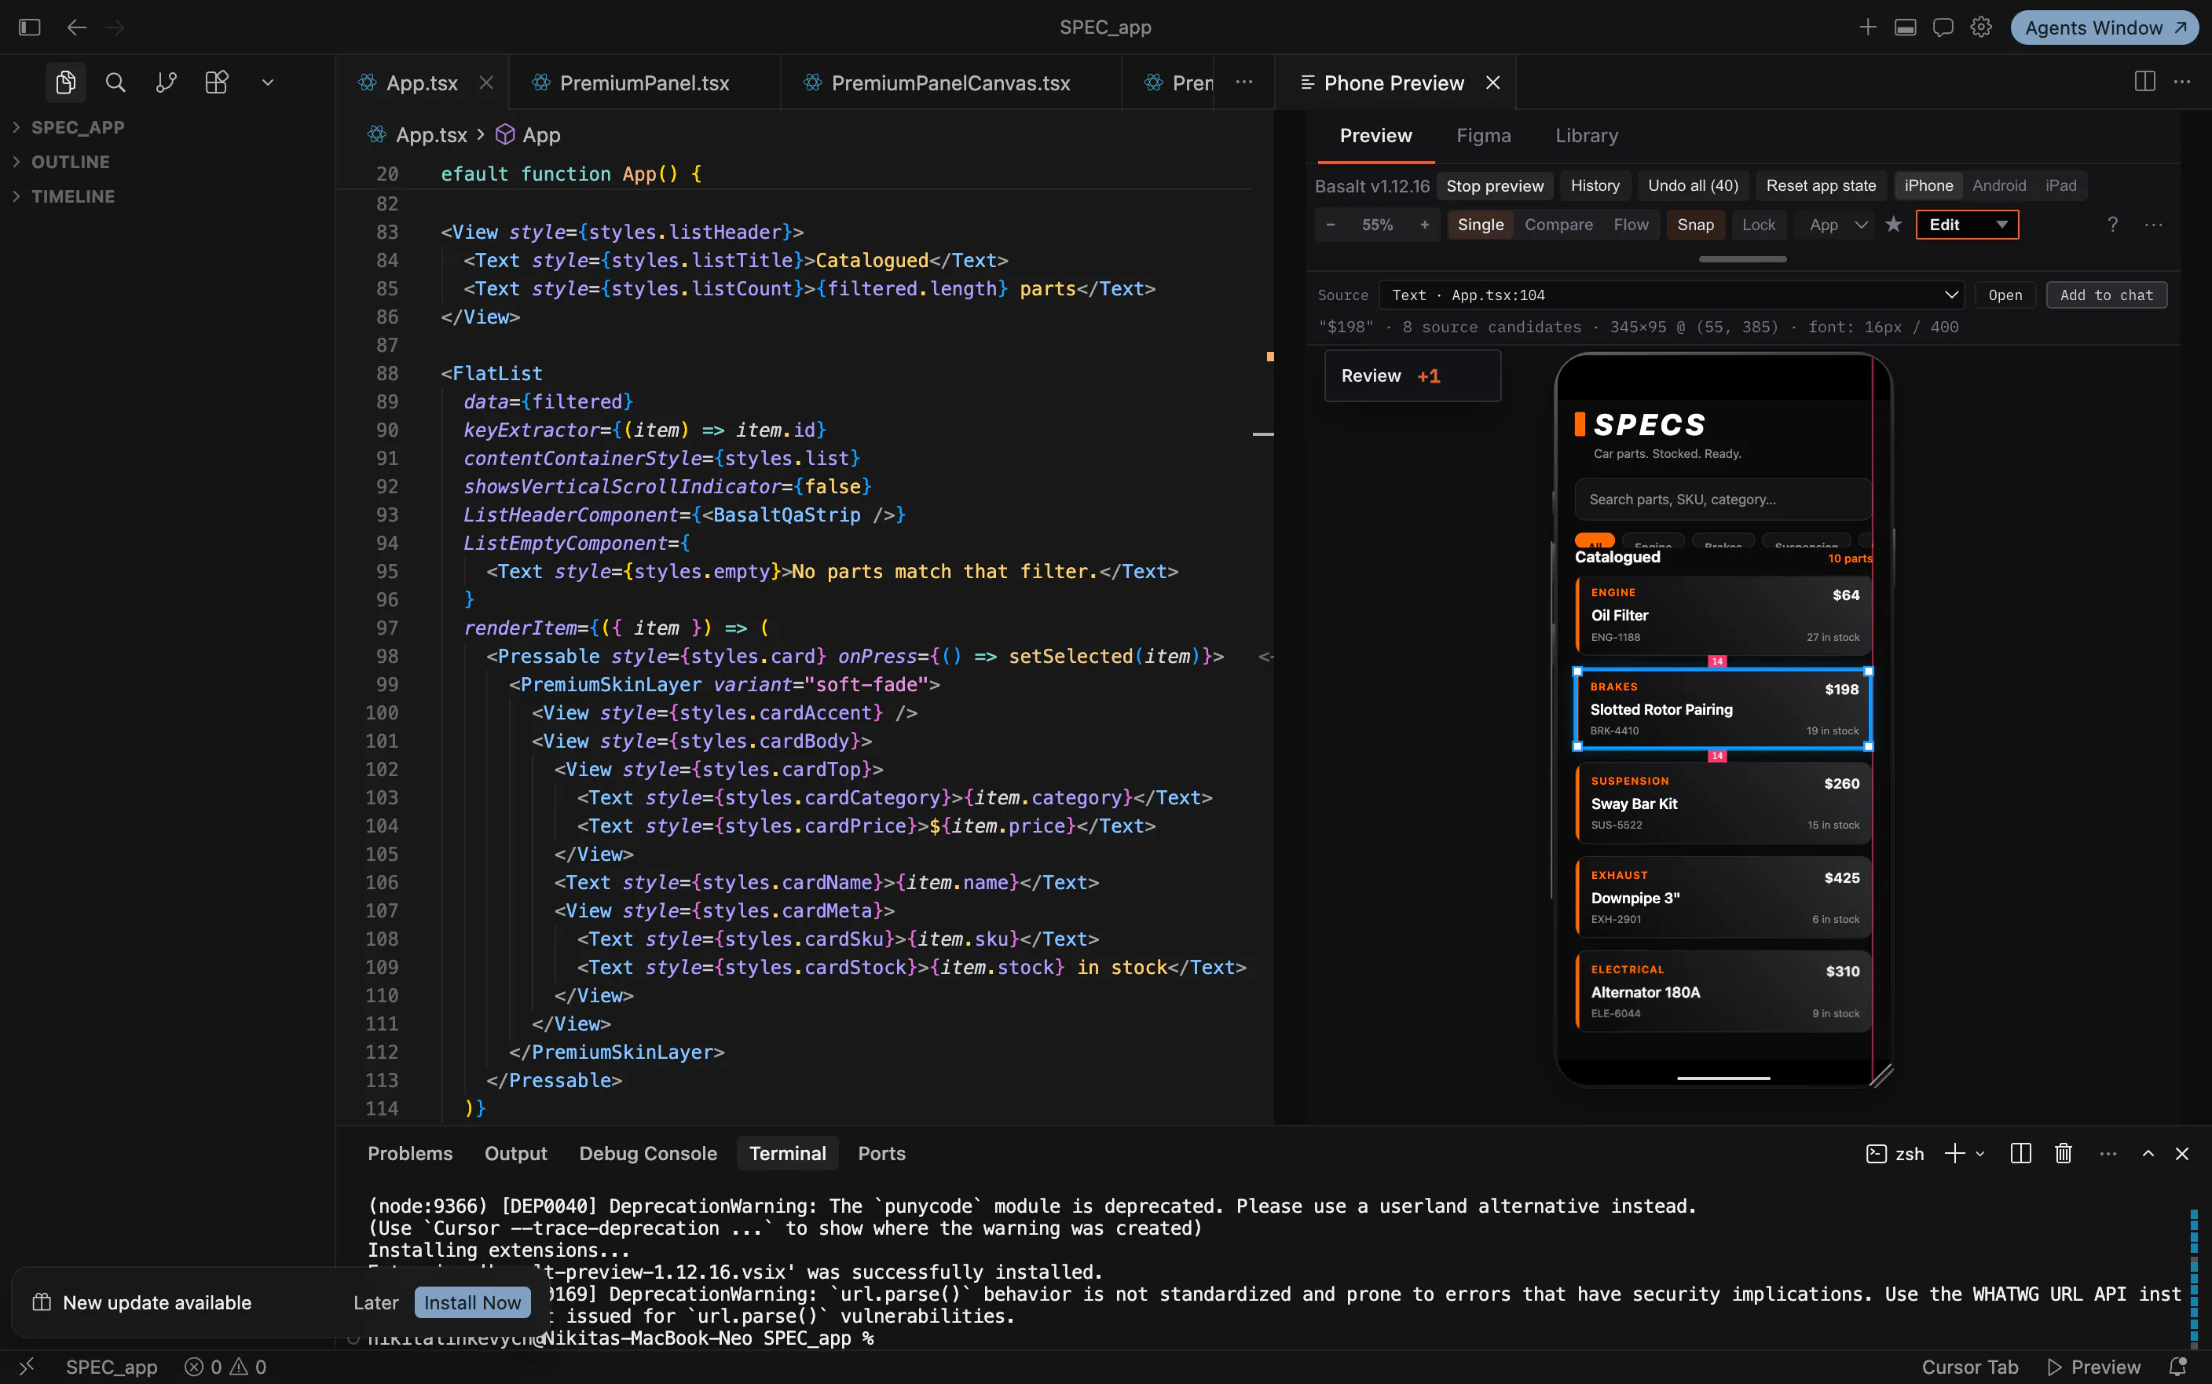This screenshot has width=2212, height=1384.
Task: Switch to the Problems panel tab
Action: point(410,1154)
